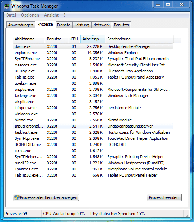Click Desktopfenster-Manager description
Screen dimensions: 194x222
click(x=129, y=46)
